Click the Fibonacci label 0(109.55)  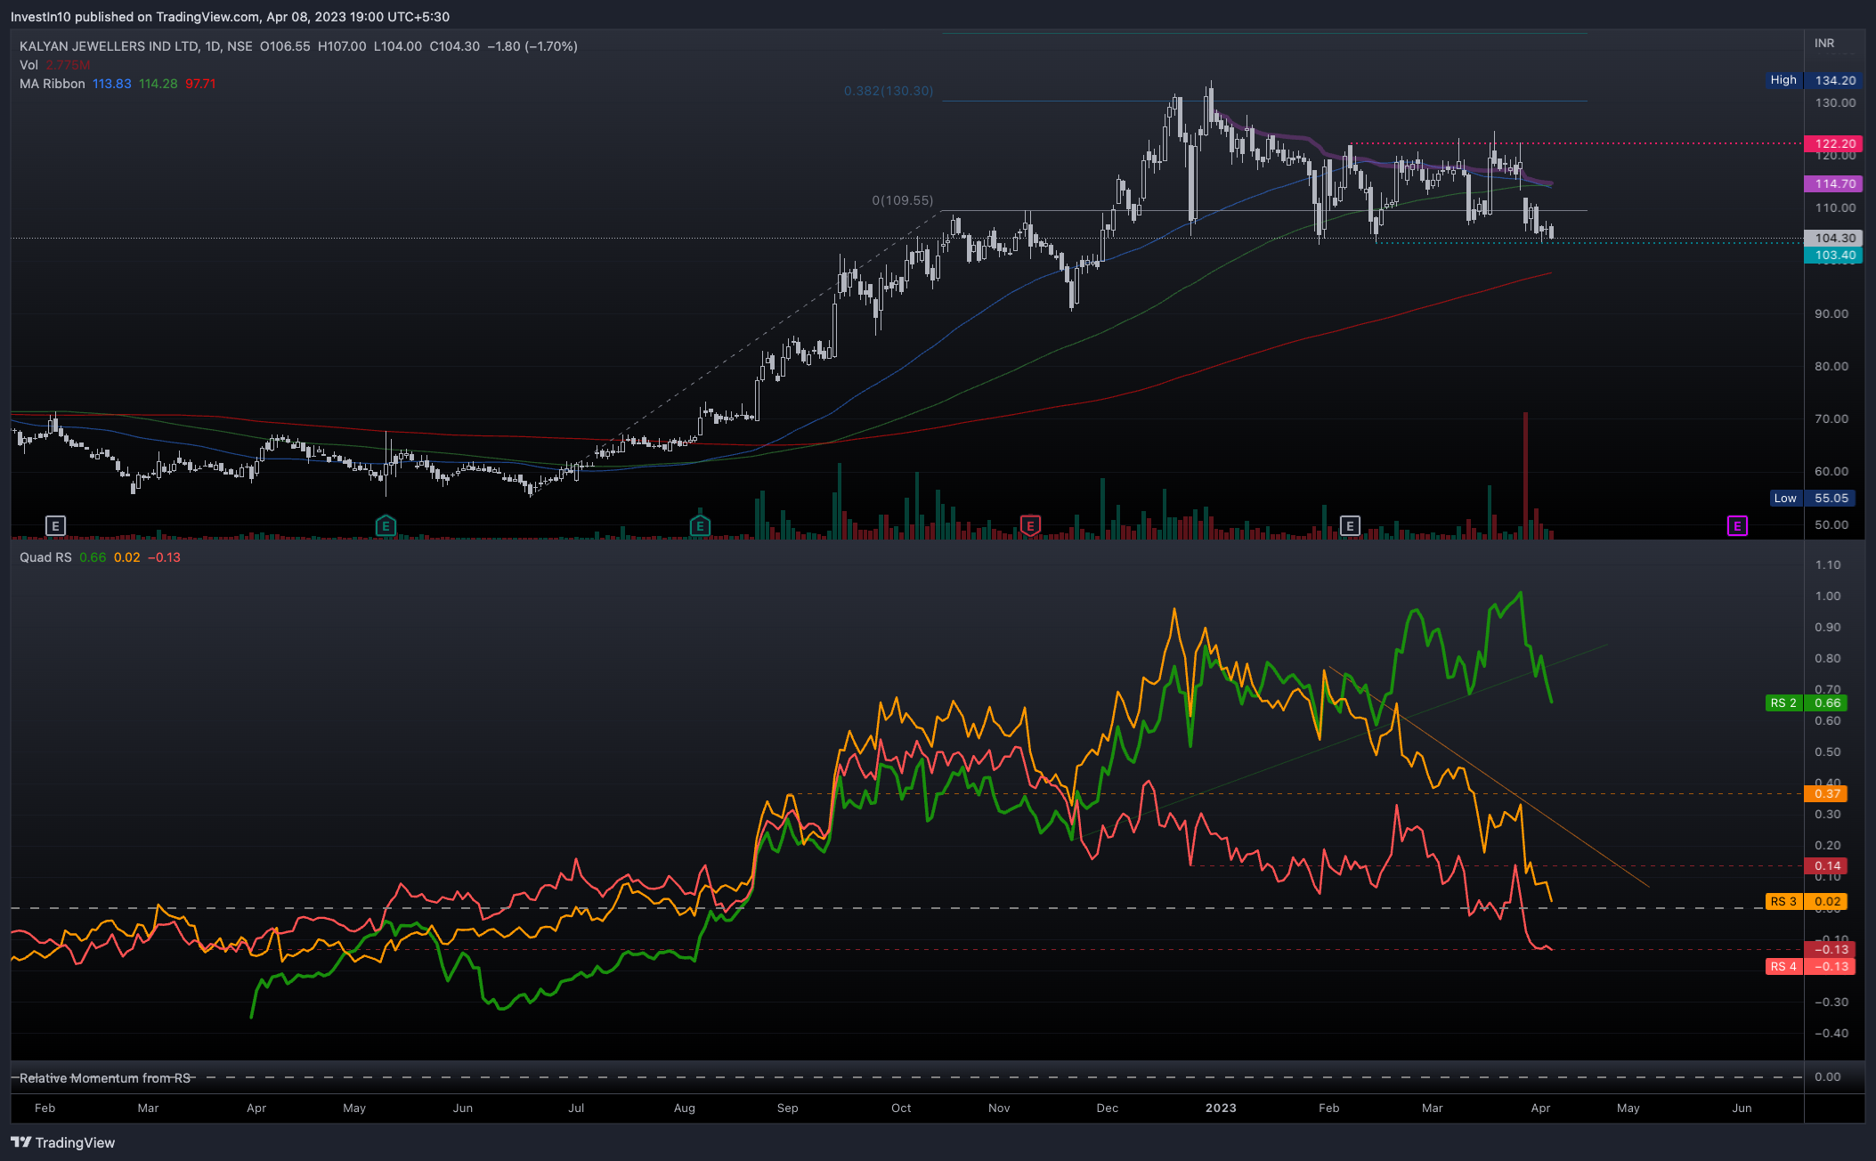pos(903,200)
